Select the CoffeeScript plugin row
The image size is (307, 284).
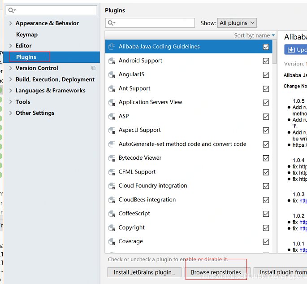point(189,214)
